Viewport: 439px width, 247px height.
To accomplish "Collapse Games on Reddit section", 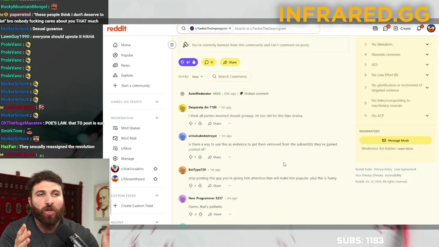I will 157,102.
